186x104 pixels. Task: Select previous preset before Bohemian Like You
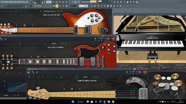pyautogui.click(x=41, y=11)
